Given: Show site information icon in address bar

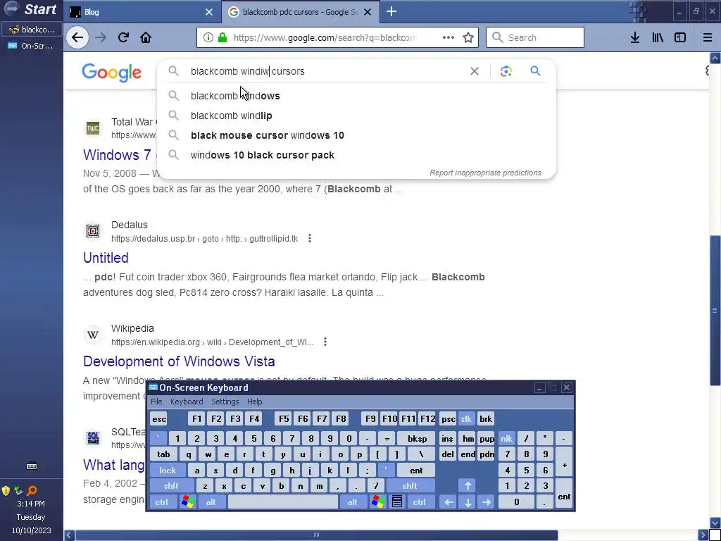Looking at the screenshot, I should [x=208, y=37].
